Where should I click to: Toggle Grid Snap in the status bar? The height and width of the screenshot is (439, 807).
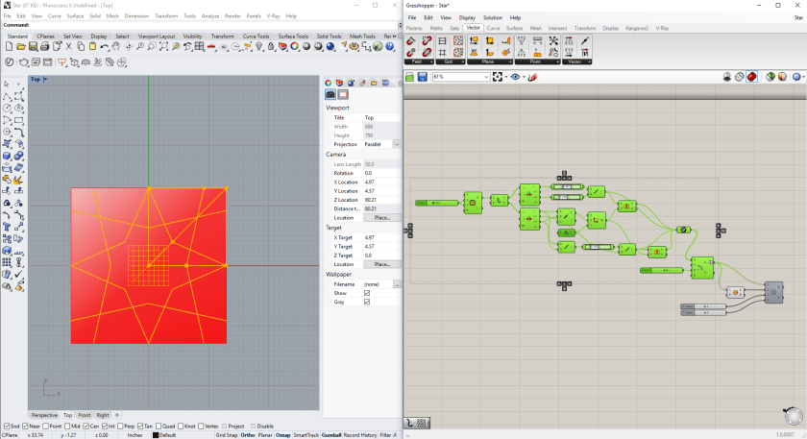click(227, 435)
